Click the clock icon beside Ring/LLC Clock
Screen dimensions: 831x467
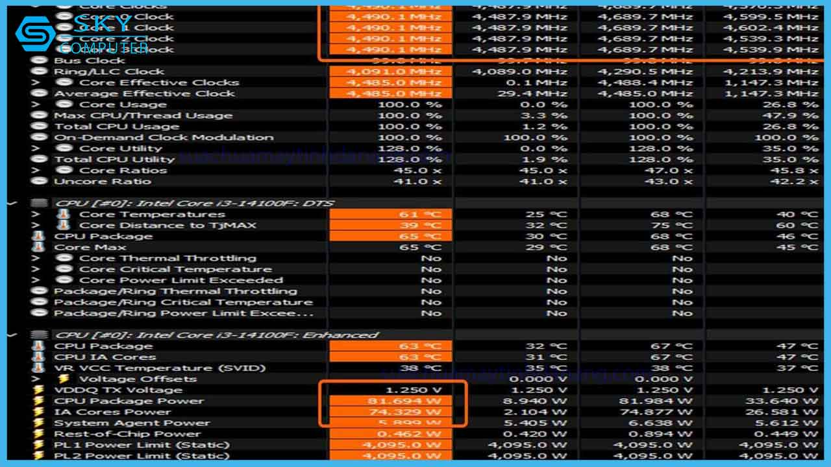coord(39,71)
